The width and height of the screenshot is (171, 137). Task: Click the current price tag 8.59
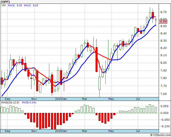click(163, 22)
